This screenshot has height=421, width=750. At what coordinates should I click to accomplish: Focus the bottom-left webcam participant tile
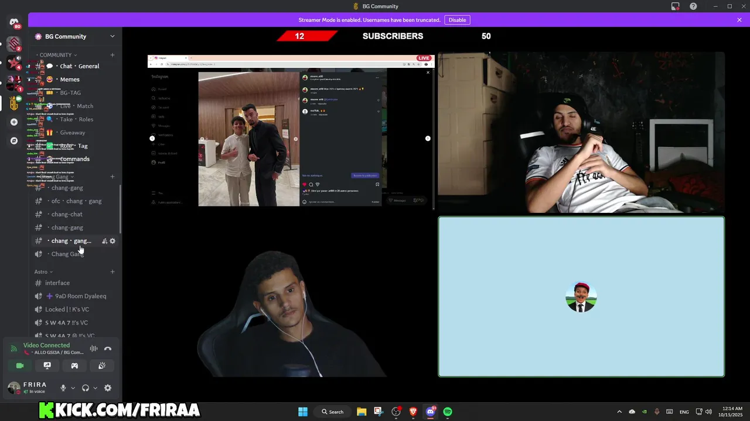click(x=291, y=296)
